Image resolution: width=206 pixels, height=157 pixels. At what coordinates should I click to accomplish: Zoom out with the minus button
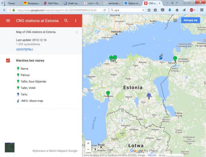pyautogui.click(x=88, y=149)
